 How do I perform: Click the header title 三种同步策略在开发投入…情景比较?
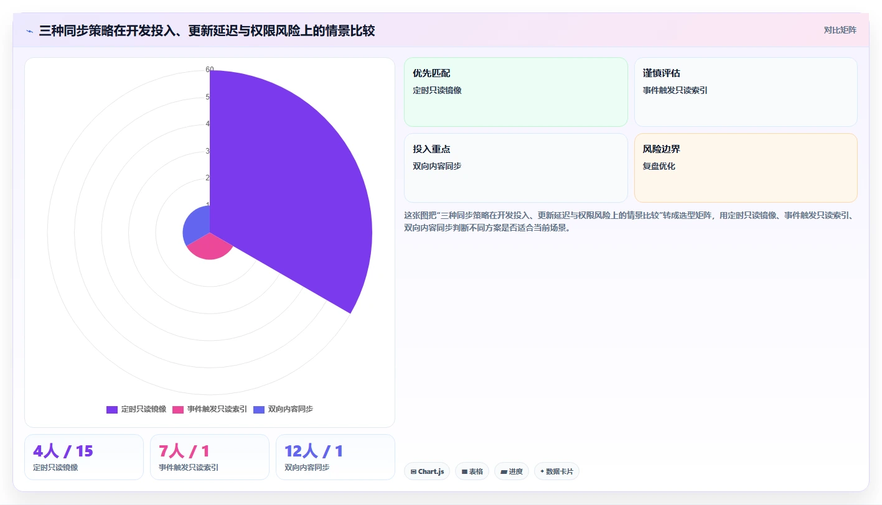point(207,30)
